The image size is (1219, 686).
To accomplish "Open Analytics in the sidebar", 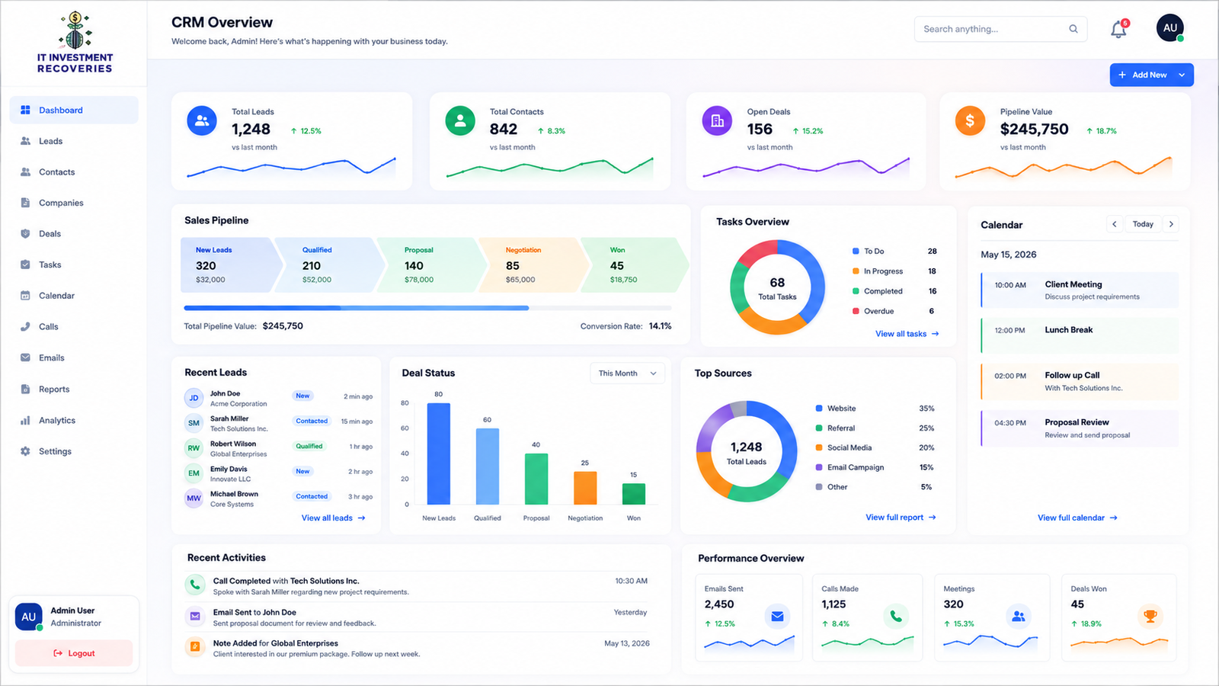I will (x=74, y=421).
